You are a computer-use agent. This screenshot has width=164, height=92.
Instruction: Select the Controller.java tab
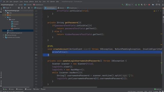click(50, 8)
